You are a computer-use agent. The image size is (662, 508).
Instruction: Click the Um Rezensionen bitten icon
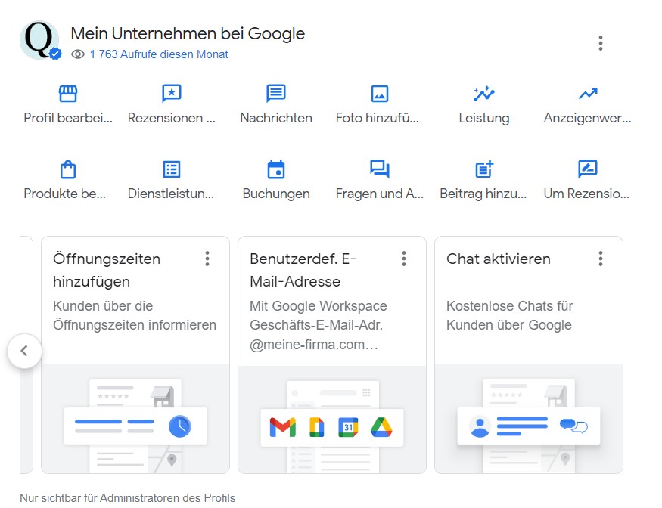588,169
